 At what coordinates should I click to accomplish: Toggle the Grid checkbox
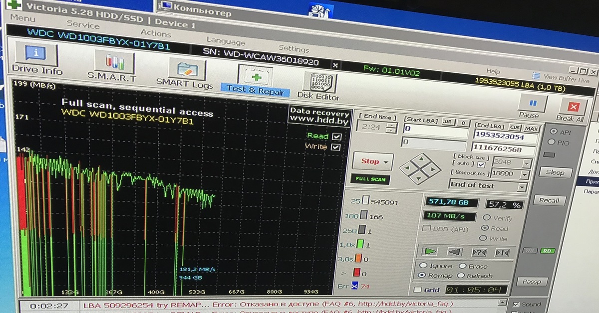point(418,290)
